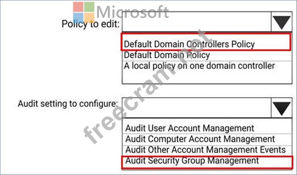The width and height of the screenshot is (297, 175).
Task: Click the Audit setting to configure label
Action: (x=68, y=104)
